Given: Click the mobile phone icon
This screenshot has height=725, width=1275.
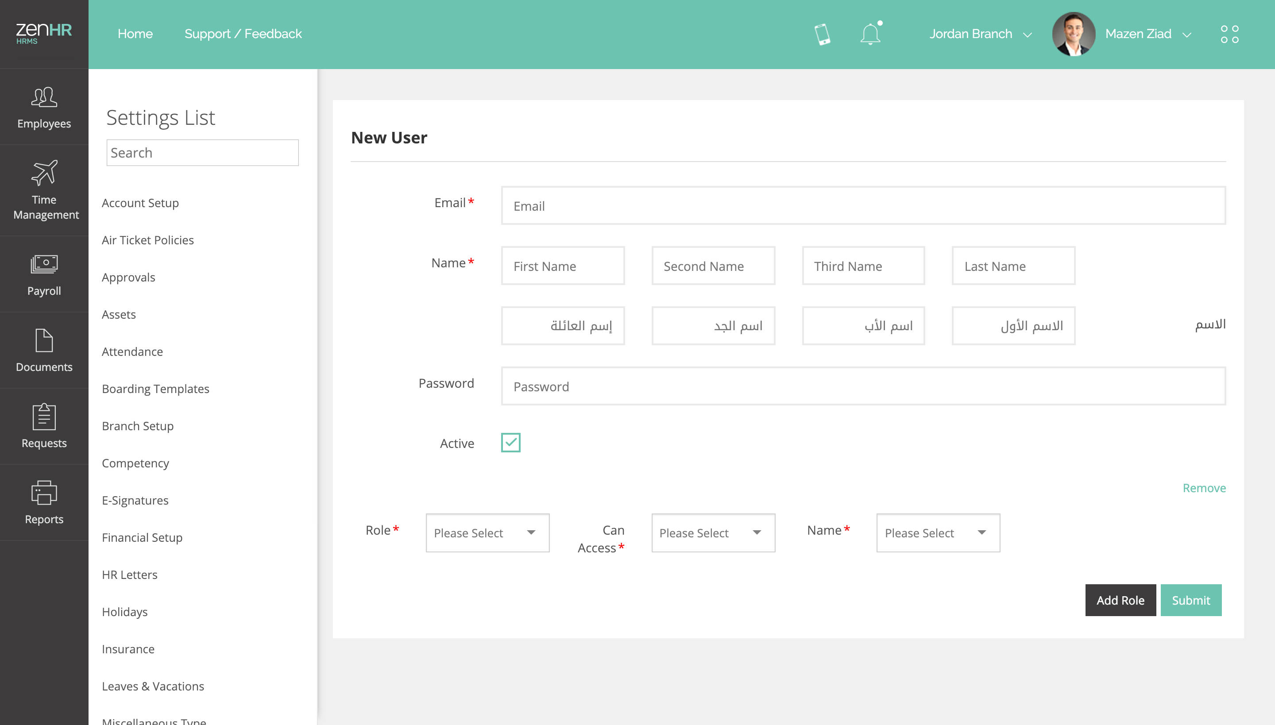Looking at the screenshot, I should click(x=822, y=35).
